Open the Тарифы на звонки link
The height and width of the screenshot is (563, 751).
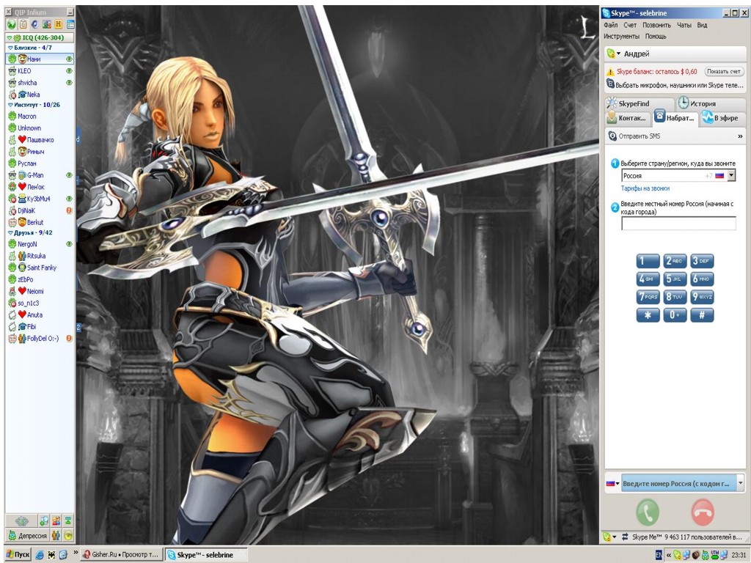pos(645,188)
